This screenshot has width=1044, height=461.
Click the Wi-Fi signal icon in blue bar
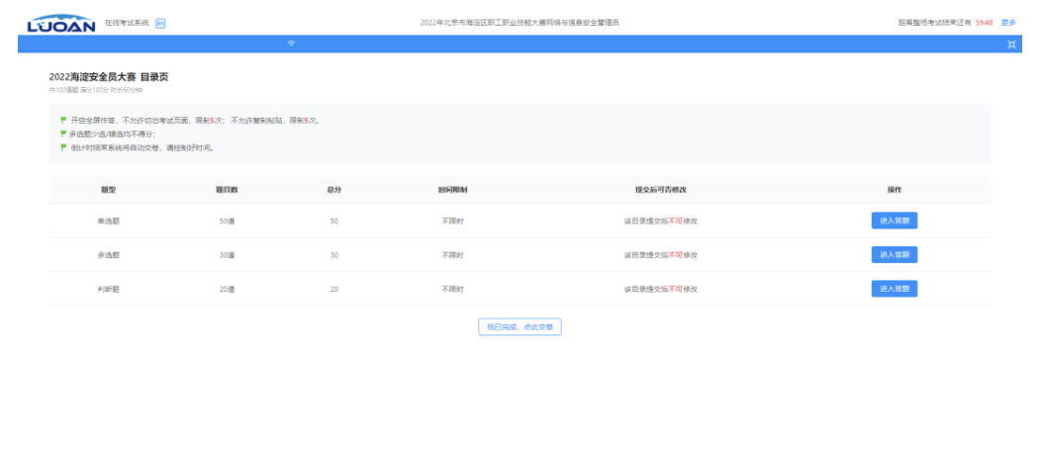pos(291,44)
